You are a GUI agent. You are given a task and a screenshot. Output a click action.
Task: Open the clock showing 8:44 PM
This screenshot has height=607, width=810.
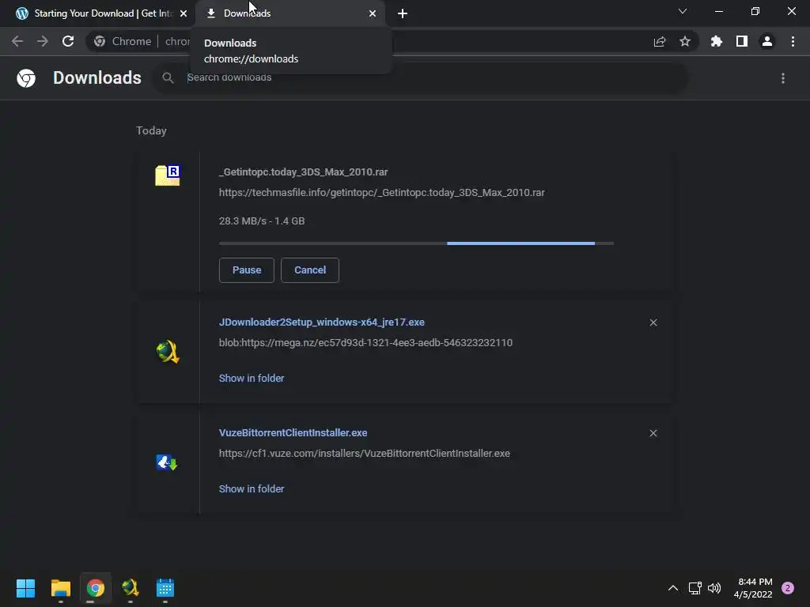pyautogui.click(x=753, y=588)
